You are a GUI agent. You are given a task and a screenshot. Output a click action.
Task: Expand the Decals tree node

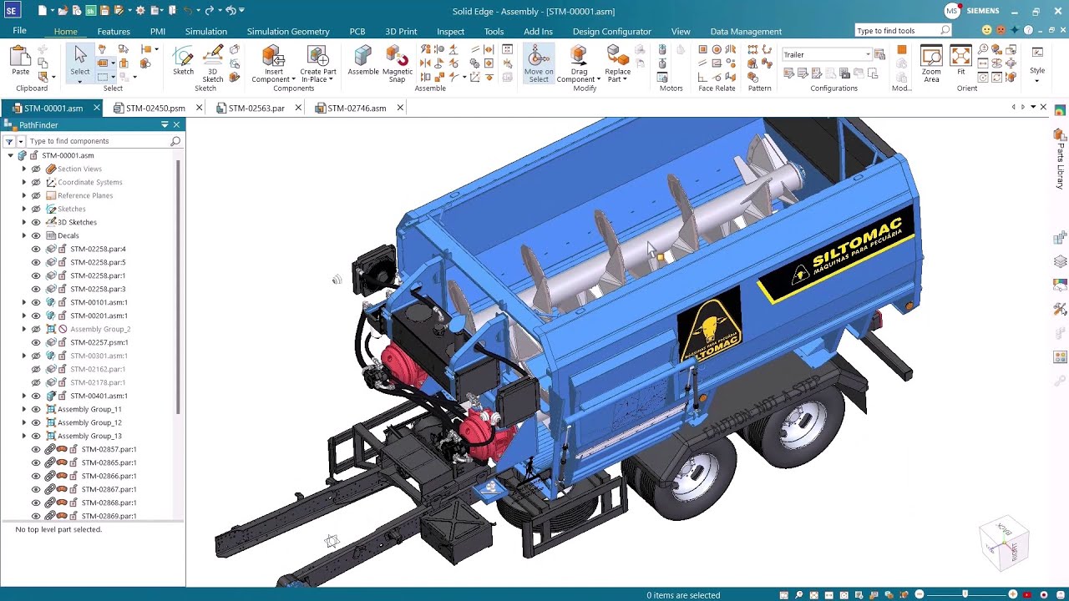[x=24, y=235]
